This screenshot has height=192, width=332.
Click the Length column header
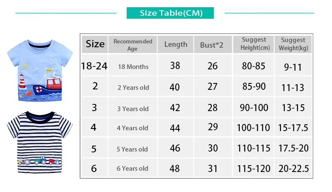176,44
